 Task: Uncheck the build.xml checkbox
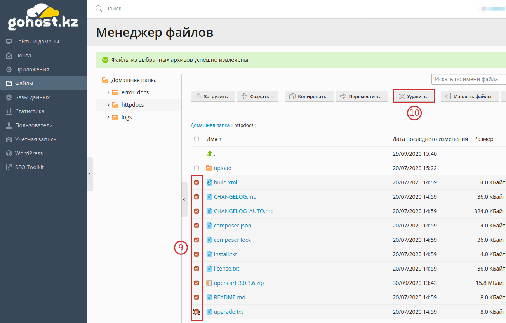pos(196,182)
